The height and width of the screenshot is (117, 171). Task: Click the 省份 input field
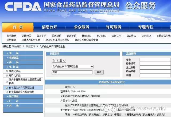pyautogui.click(x=155, y=60)
